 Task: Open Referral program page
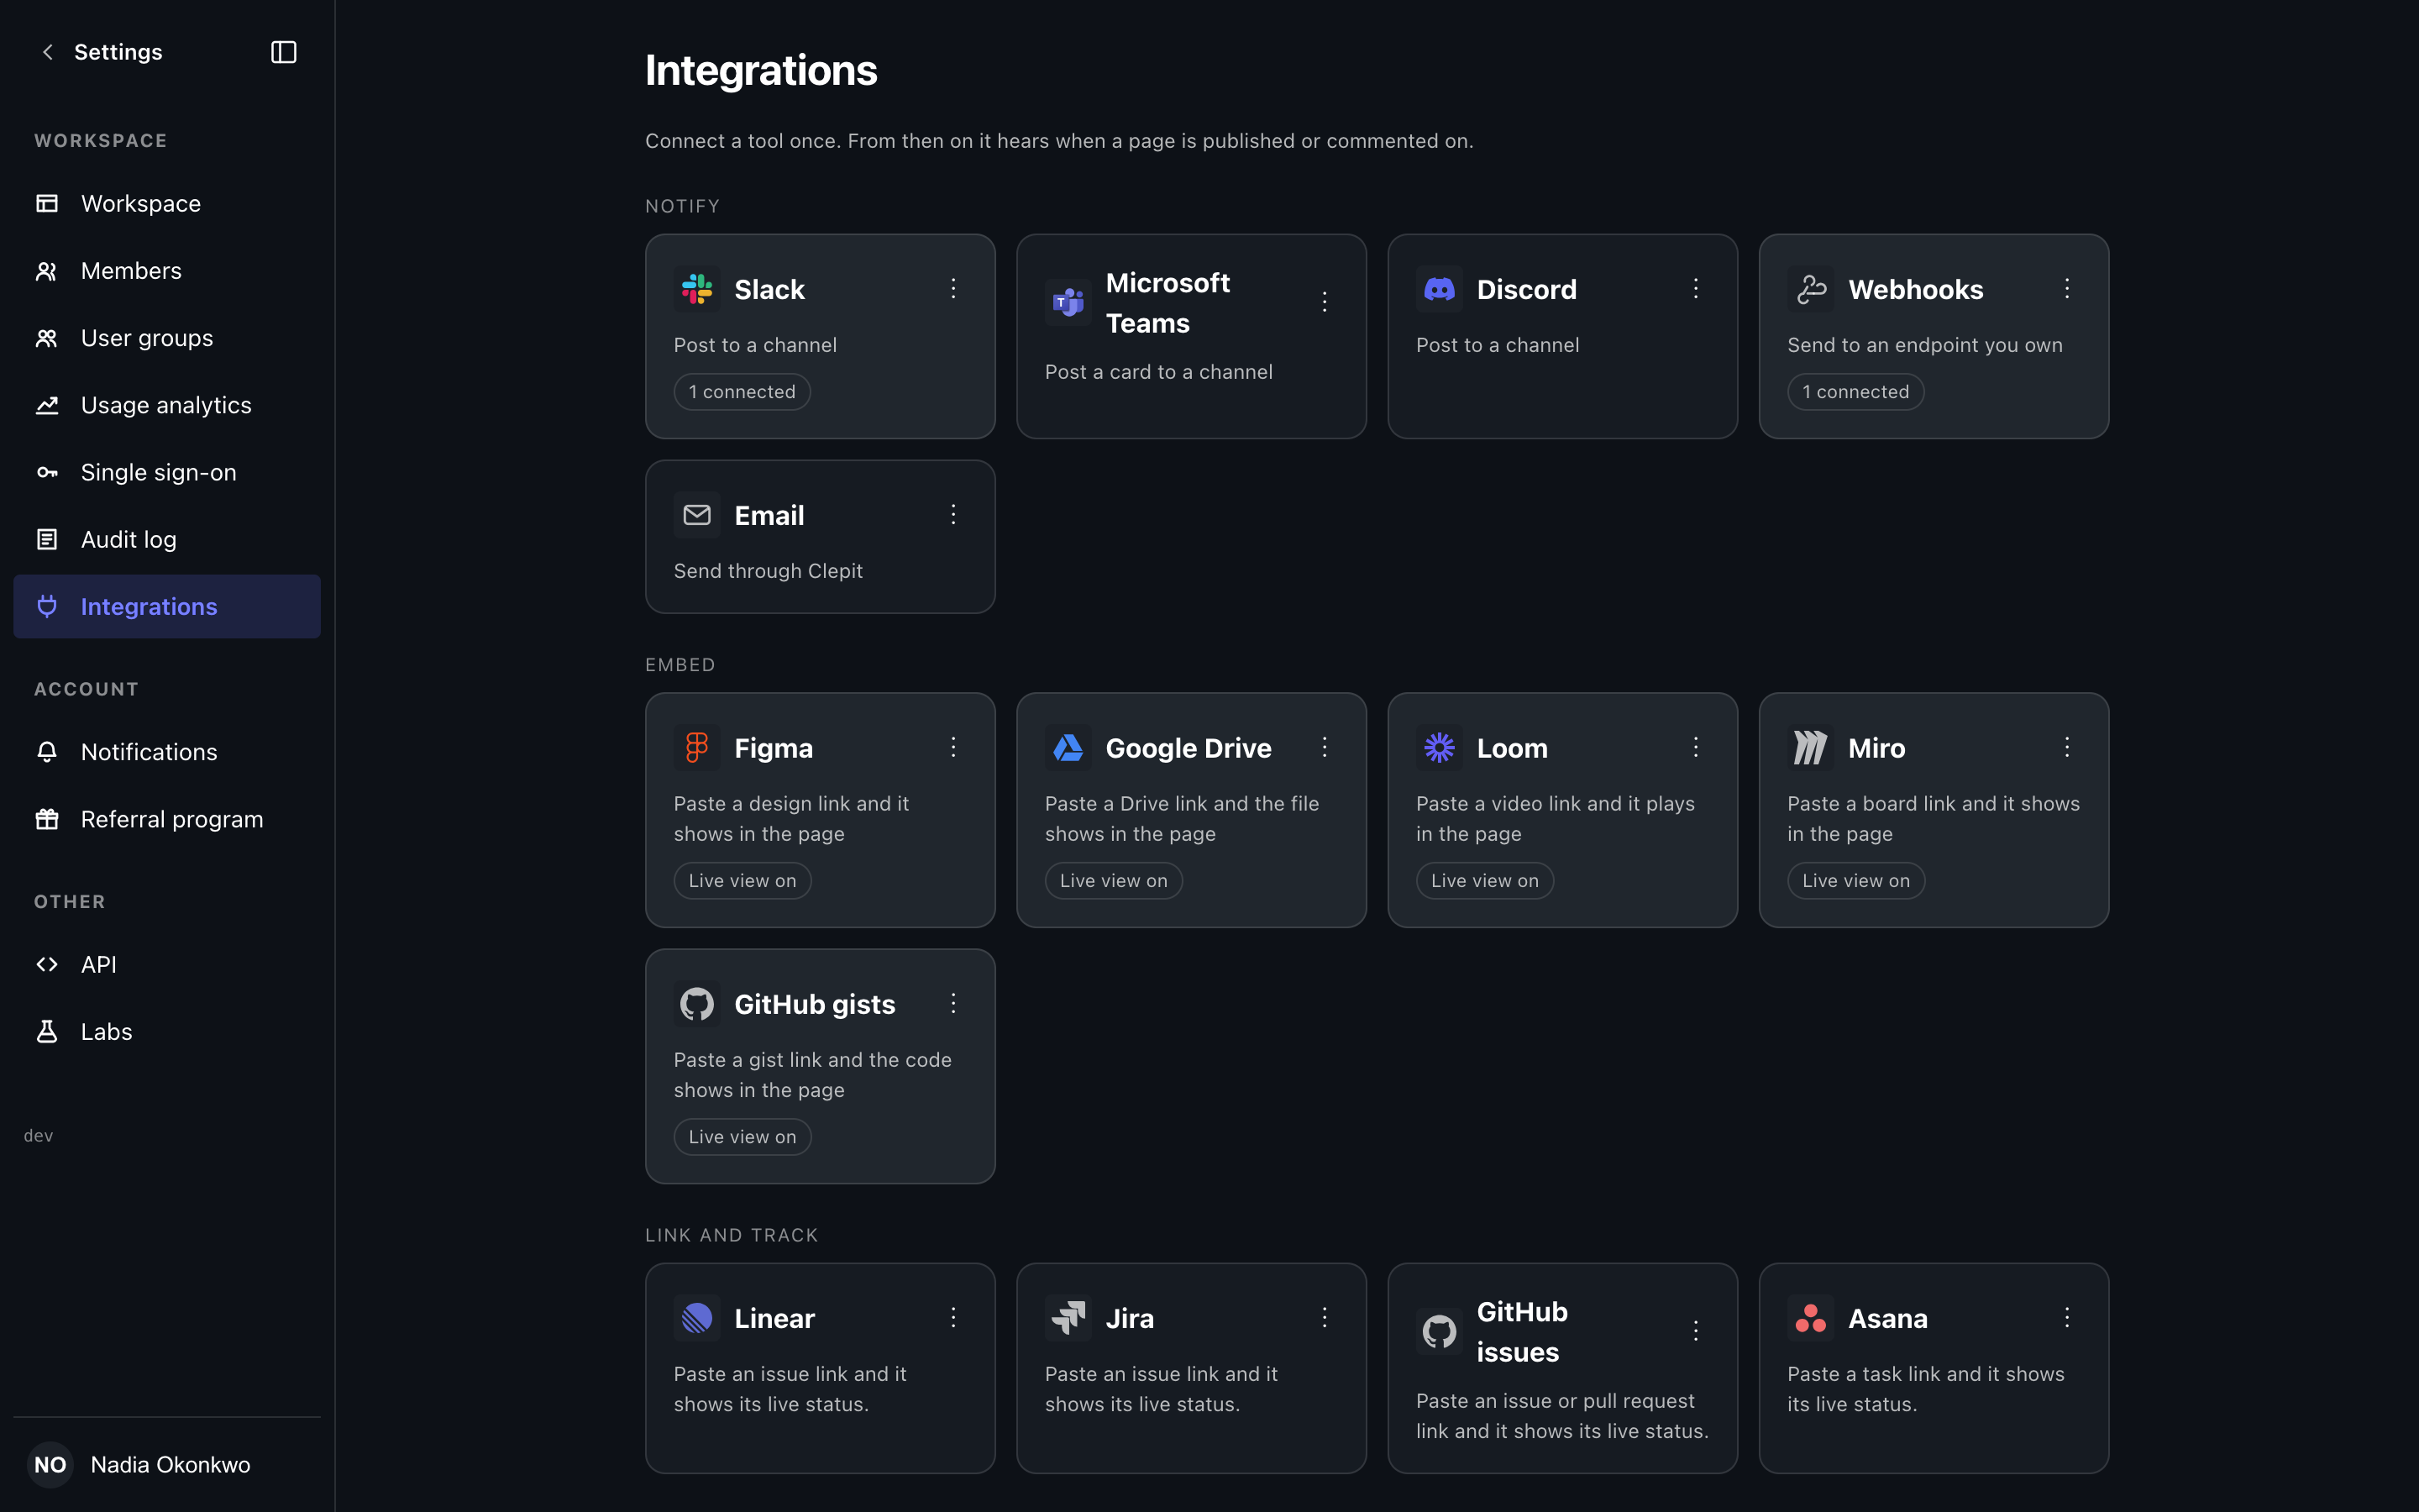tap(167, 819)
